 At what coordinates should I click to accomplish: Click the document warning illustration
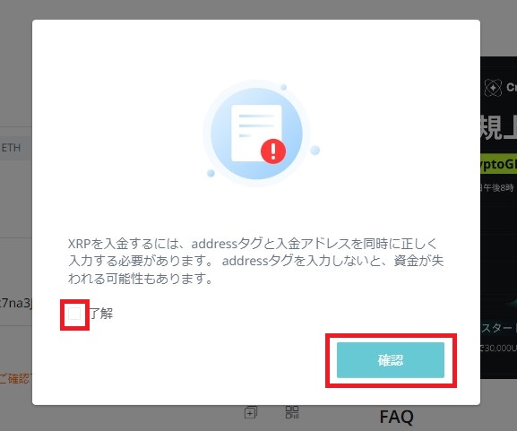257,134
